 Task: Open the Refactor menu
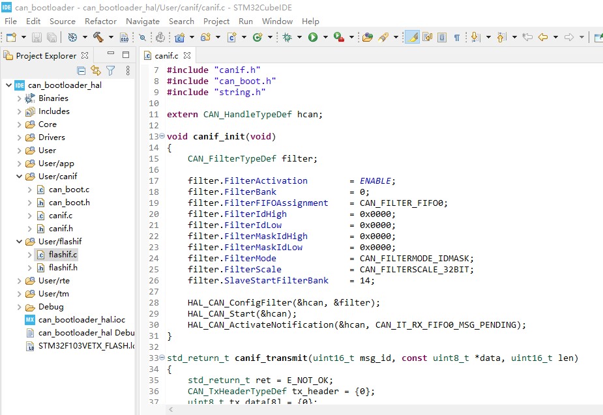coord(100,21)
